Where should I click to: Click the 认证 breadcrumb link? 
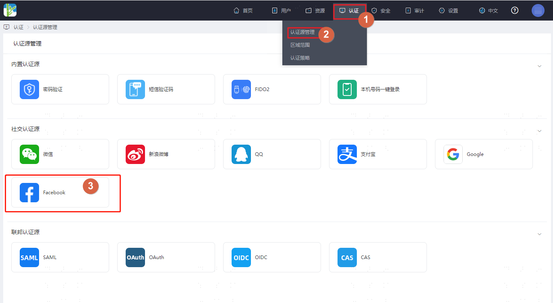click(19, 27)
